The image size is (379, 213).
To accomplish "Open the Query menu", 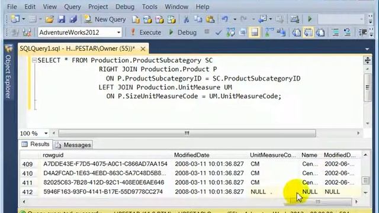I will pyautogui.click(x=72, y=7).
